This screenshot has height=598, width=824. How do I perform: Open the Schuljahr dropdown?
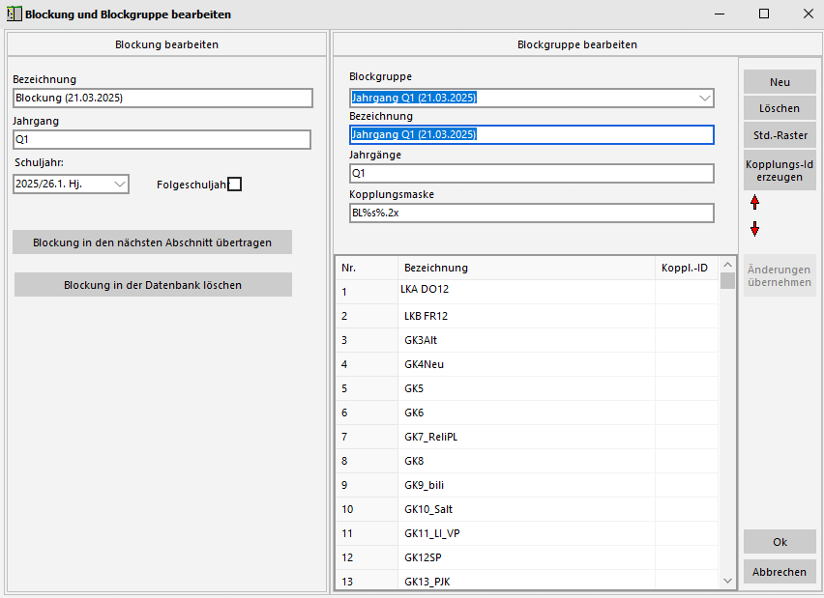(x=72, y=184)
